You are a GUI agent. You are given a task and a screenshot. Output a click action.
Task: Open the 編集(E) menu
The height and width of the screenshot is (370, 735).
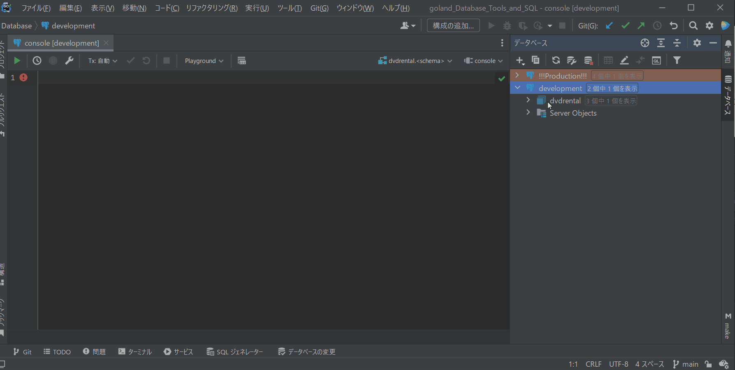pos(70,8)
